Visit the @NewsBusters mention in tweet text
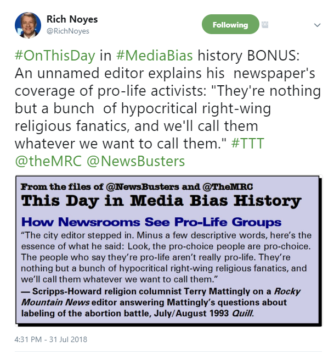The height and width of the screenshot is (352, 334). (135, 161)
